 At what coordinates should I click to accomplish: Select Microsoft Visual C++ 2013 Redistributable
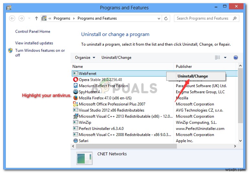(x=125, y=116)
